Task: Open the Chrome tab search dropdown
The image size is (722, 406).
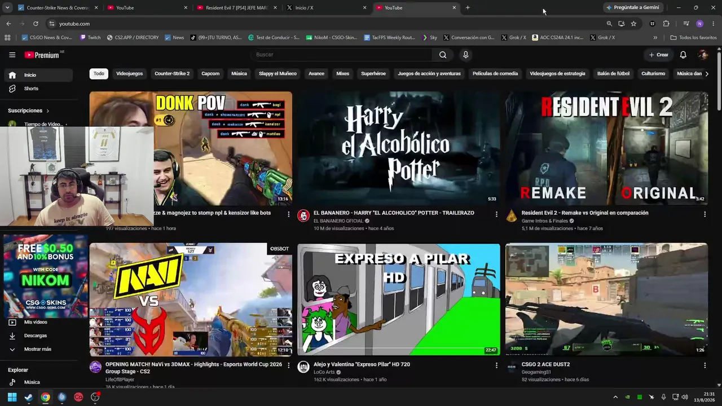Action: click(7, 8)
